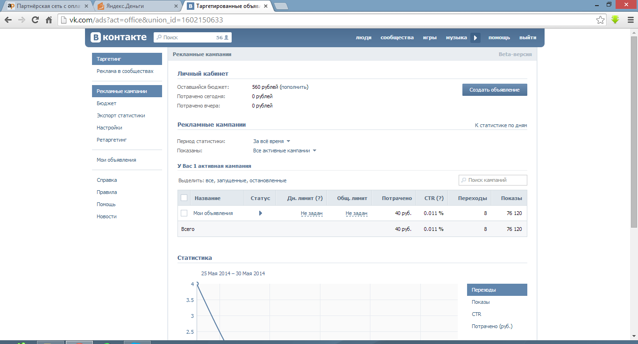Image resolution: width=638 pixels, height=344 pixels.
Task: Open the За всё время period dropdown
Action: [272, 141]
